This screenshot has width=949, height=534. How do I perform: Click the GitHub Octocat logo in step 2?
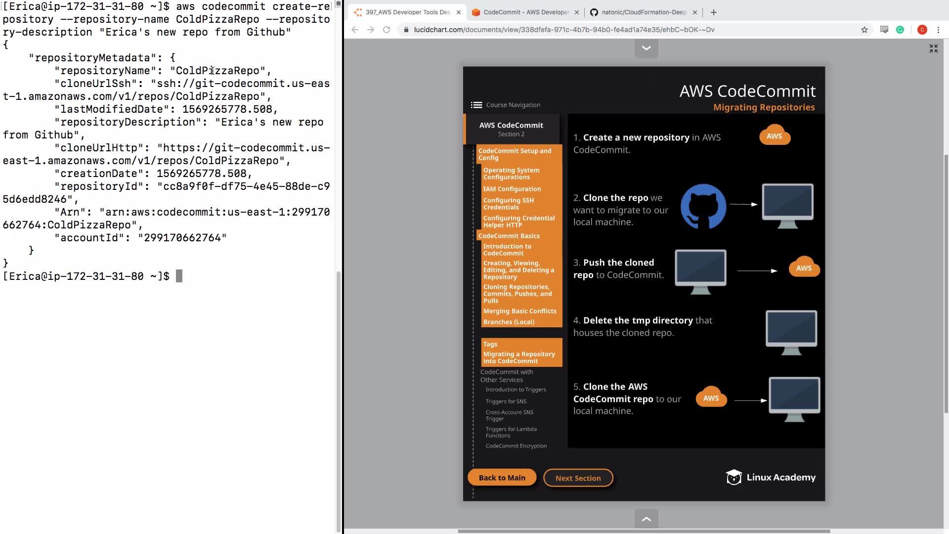tap(703, 206)
